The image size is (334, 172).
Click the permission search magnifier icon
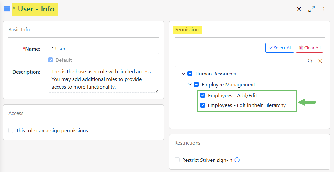coord(310,61)
